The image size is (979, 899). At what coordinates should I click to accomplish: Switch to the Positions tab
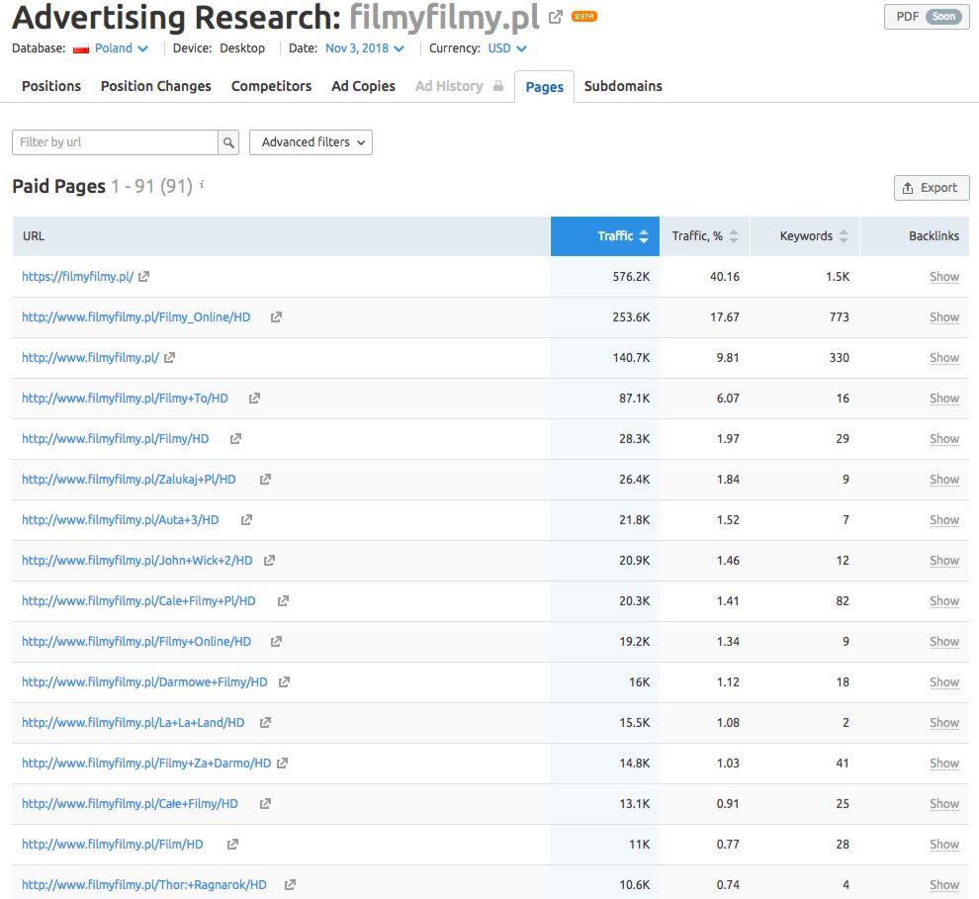coord(51,86)
